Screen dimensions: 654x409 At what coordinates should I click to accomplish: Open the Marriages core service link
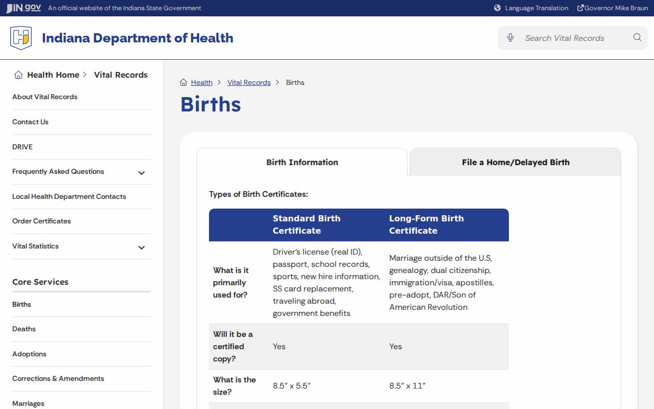[28, 403]
